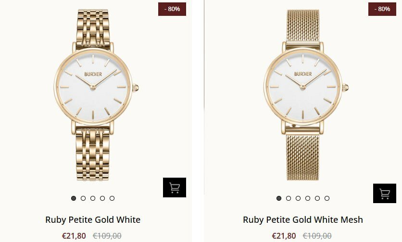Image resolution: width=402 pixels, height=242 pixels.
Task: Select first image dot for Gold White watch
Action: pos(74,198)
